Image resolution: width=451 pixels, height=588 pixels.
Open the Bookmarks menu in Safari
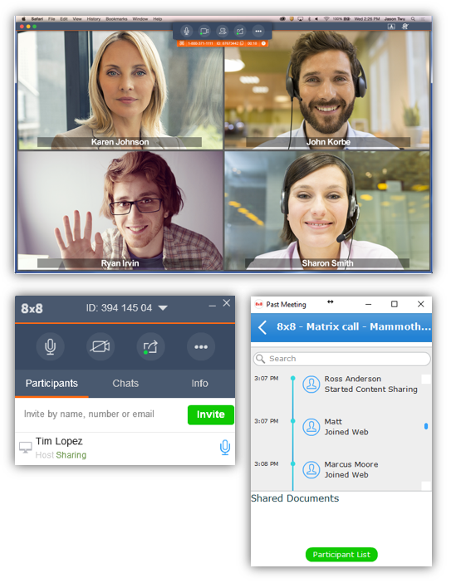point(116,19)
